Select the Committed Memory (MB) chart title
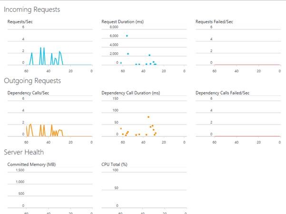 tap(29, 165)
